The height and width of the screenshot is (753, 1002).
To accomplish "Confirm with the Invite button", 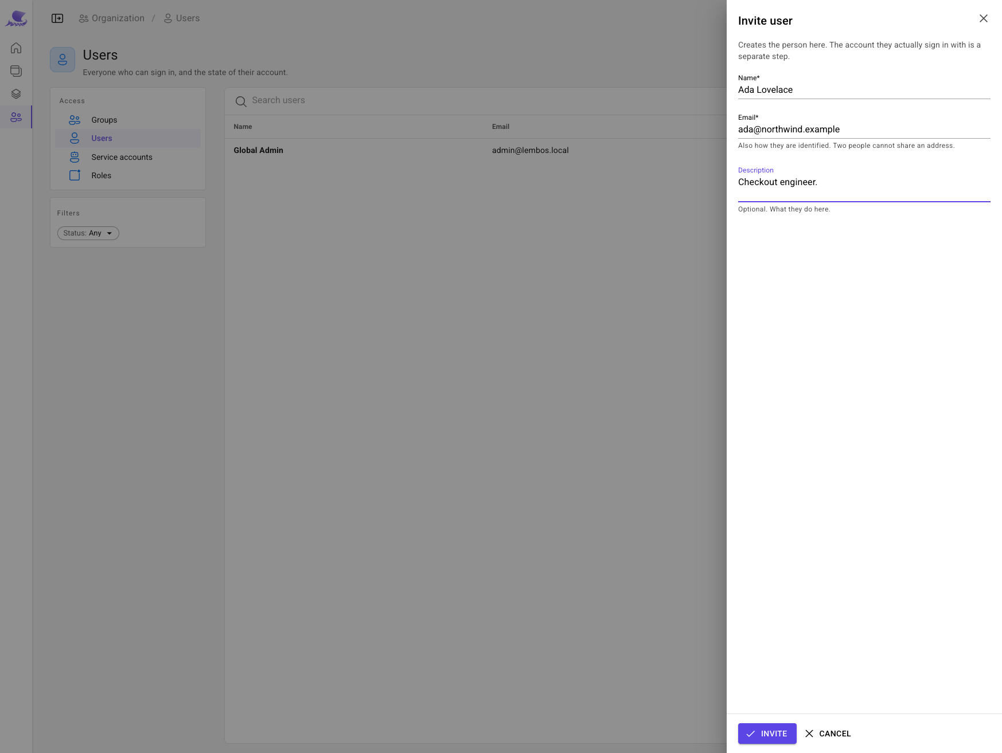I will 767,734.
